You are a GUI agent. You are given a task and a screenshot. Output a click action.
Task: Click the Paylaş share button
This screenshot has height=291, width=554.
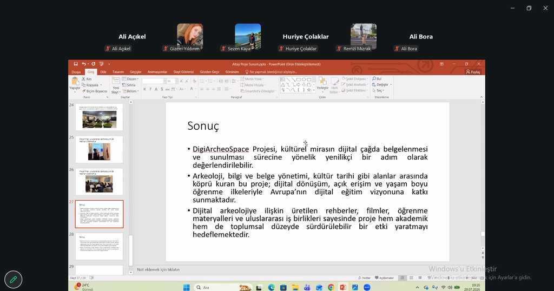tap(473, 72)
